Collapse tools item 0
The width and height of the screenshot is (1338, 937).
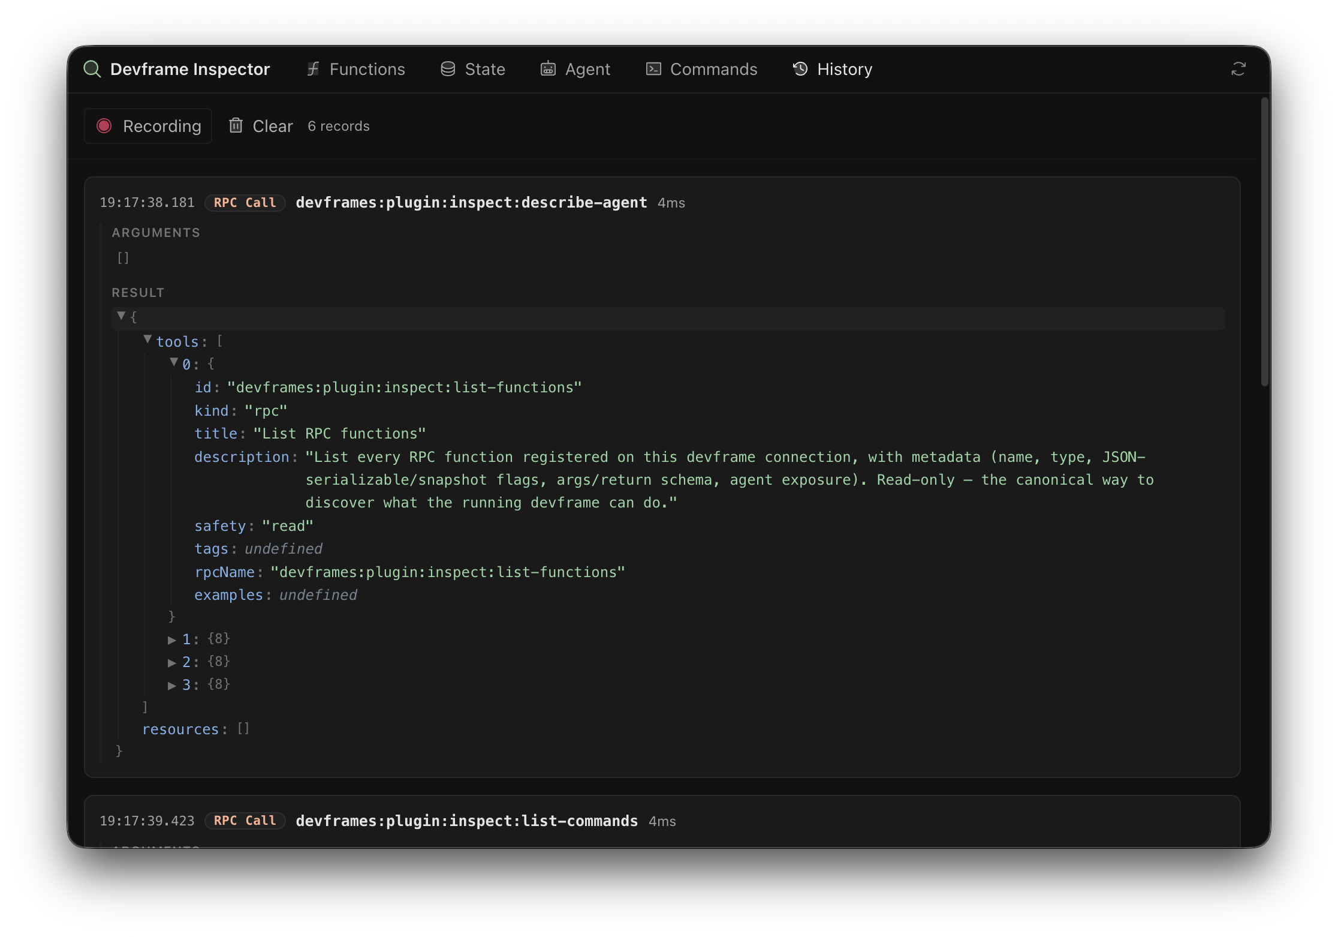click(x=174, y=363)
